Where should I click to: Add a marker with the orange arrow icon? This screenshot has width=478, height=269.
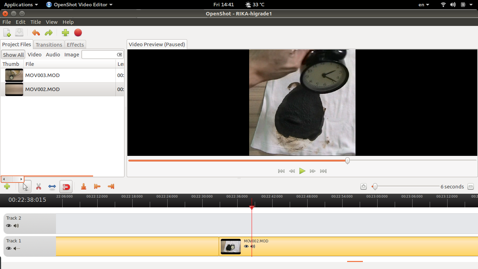tap(83, 187)
